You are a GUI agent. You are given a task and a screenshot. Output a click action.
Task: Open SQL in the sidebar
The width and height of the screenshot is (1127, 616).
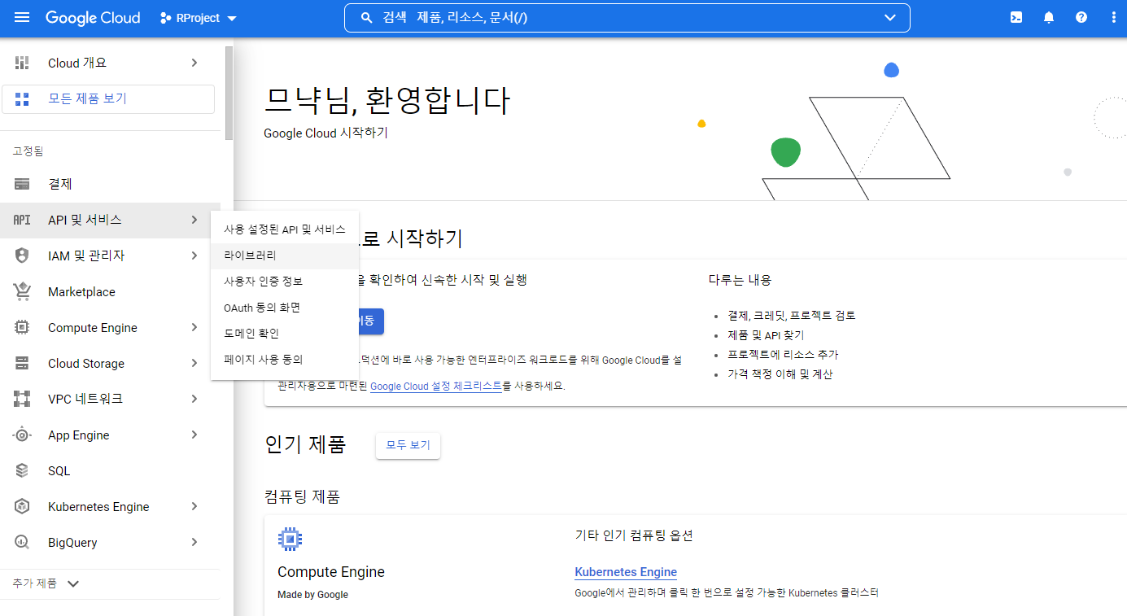click(x=110, y=471)
